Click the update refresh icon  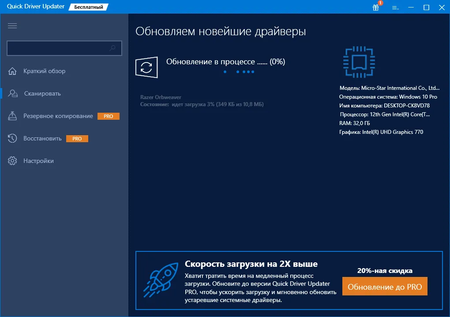(x=146, y=67)
